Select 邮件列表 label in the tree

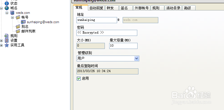pyautogui.click(x=28, y=31)
